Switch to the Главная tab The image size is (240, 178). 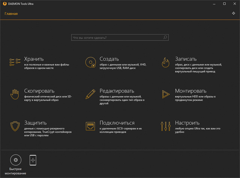coord(11,14)
